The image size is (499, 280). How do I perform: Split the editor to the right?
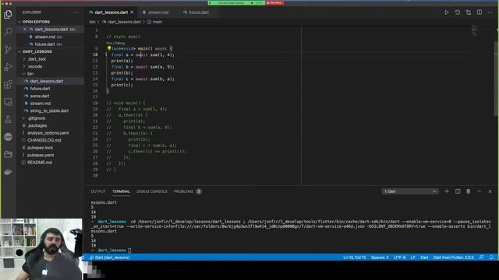[x=480, y=12]
